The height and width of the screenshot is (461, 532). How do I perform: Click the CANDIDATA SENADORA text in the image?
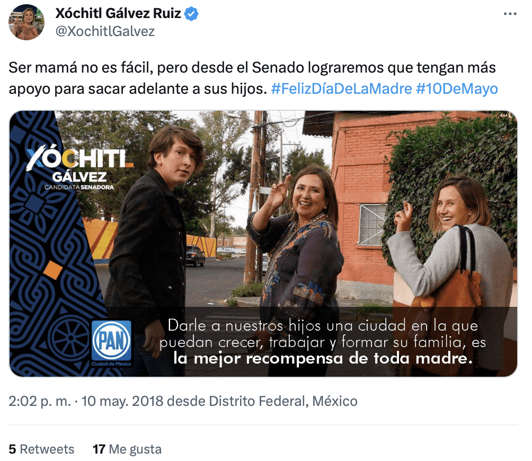[x=79, y=187]
